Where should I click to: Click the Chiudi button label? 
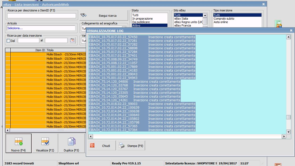point(106,146)
